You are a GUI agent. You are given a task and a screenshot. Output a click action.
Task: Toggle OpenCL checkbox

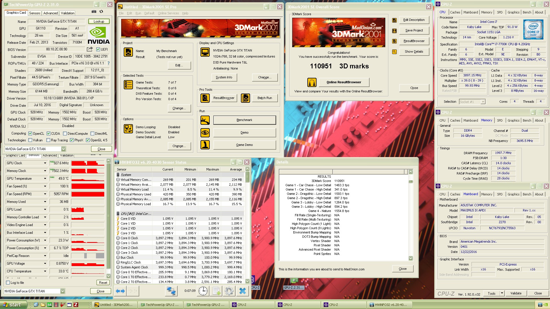click(30, 134)
